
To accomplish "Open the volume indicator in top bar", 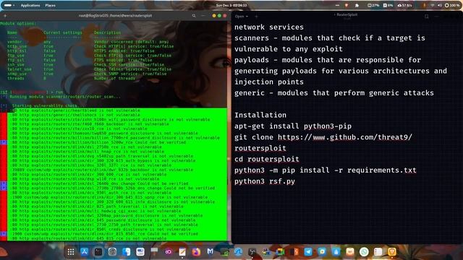I will (439, 5).
